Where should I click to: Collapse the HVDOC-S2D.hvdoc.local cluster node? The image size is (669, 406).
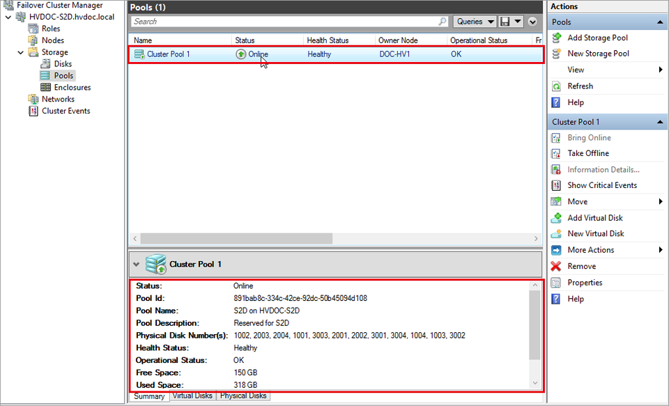[x=8, y=17]
